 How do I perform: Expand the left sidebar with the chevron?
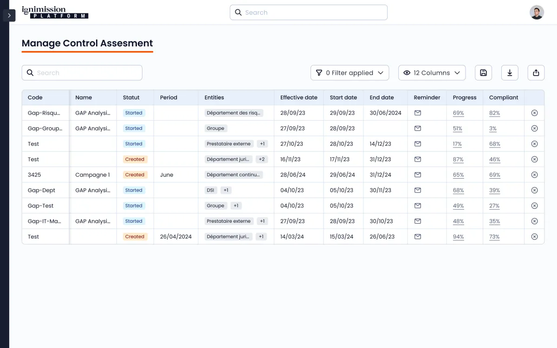[x=9, y=15]
